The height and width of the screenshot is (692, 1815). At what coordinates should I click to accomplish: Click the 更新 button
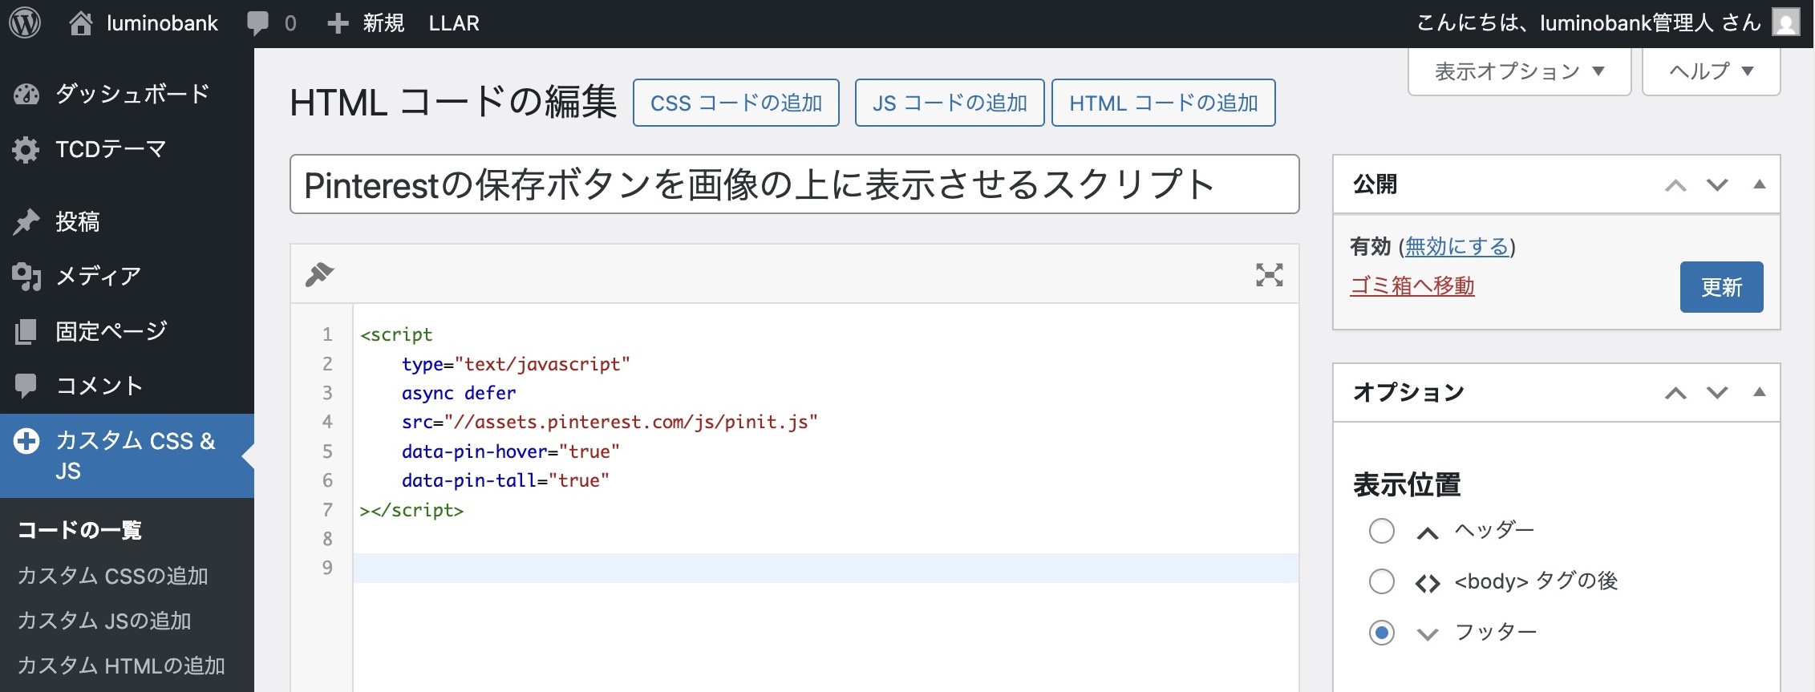pyautogui.click(x=1721, y=287)
